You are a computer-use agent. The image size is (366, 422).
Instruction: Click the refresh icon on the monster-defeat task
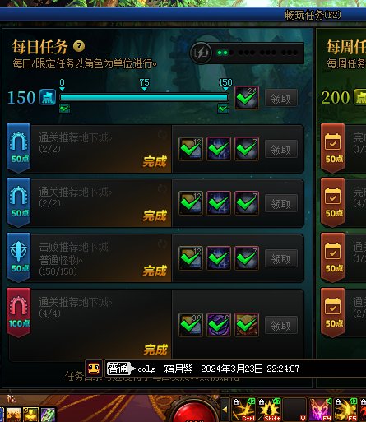pos(162,243)
